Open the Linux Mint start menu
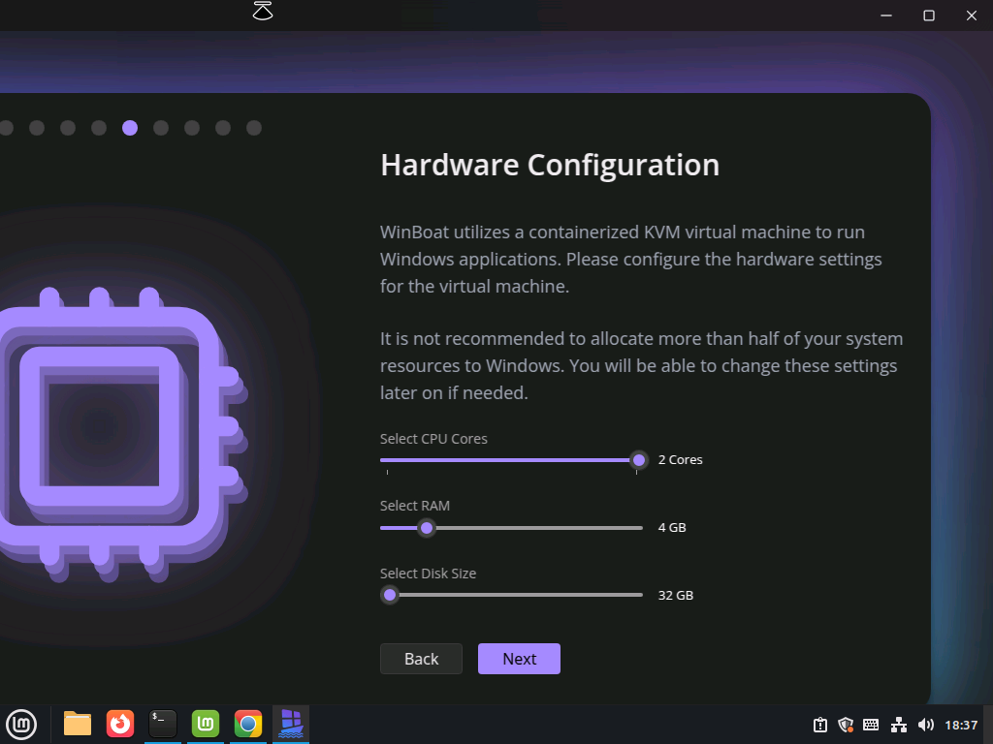 [x=20, y=724]
